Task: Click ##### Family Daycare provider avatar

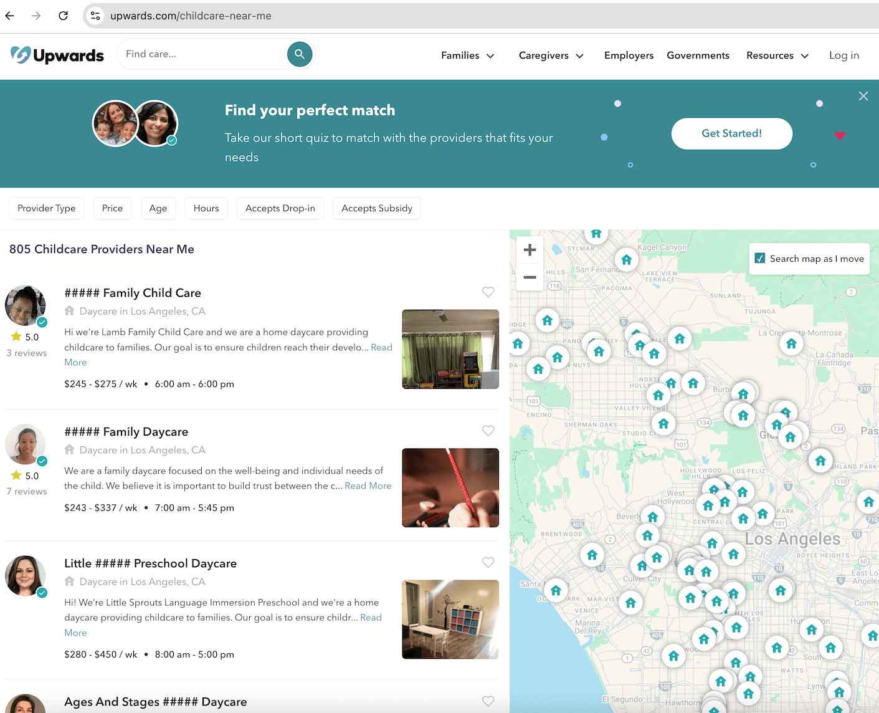Action: tap(26, 444)
